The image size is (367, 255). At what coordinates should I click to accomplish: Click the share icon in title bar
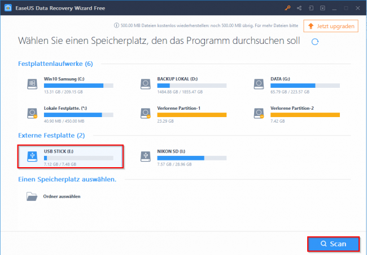tap(299, 8)
